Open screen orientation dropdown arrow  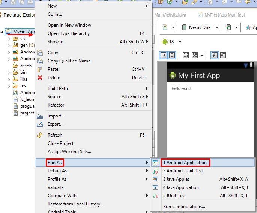click(x=237, y=27)
